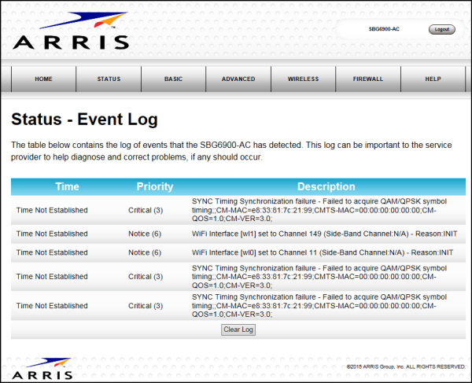
Task: Open the HOME menu
Action: (43, 79)
